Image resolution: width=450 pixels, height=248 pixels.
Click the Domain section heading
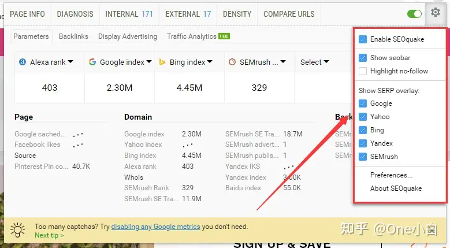[x=138, y=117]
